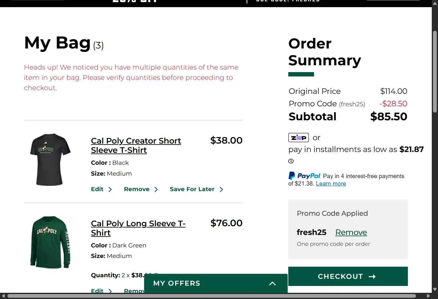The height and width of the screenshot is (299, 438).
Task: Remove the fresh25 promo code
Action: 351,232
